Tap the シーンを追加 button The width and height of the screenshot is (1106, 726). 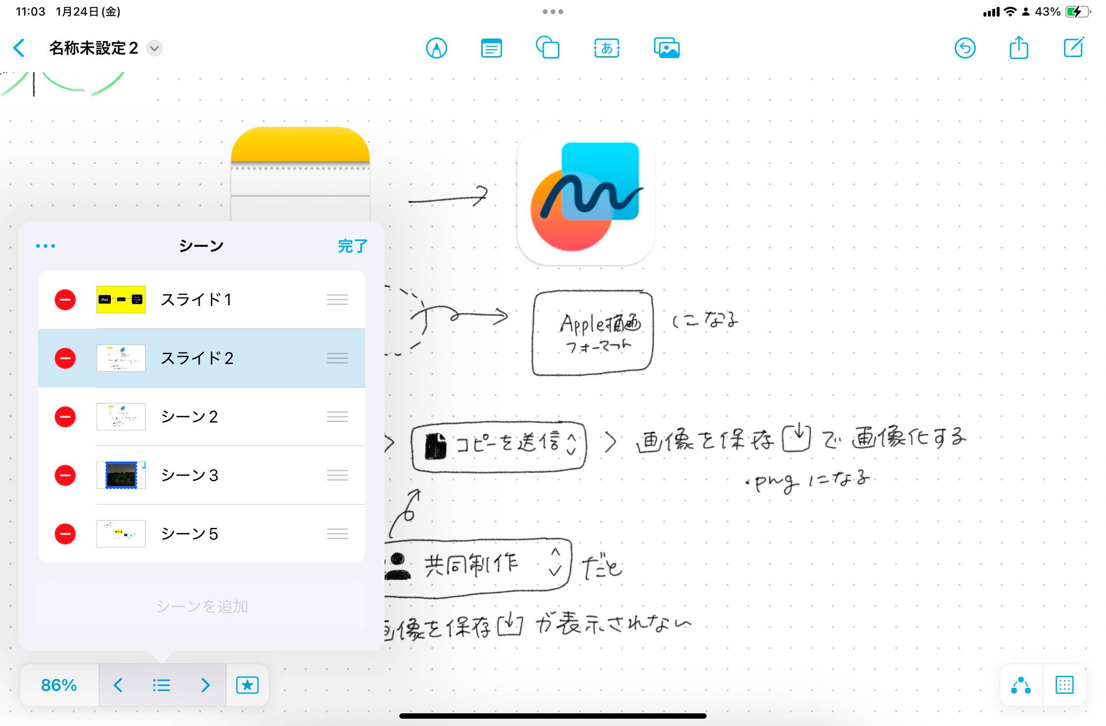point(202,606)
